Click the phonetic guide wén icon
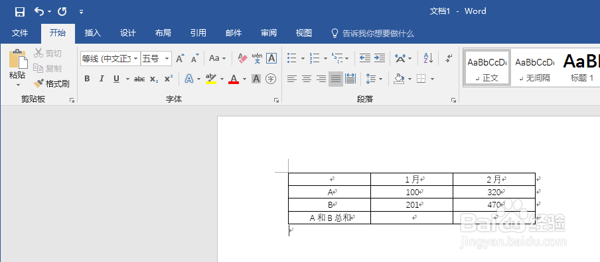 [x=257, y=58]
